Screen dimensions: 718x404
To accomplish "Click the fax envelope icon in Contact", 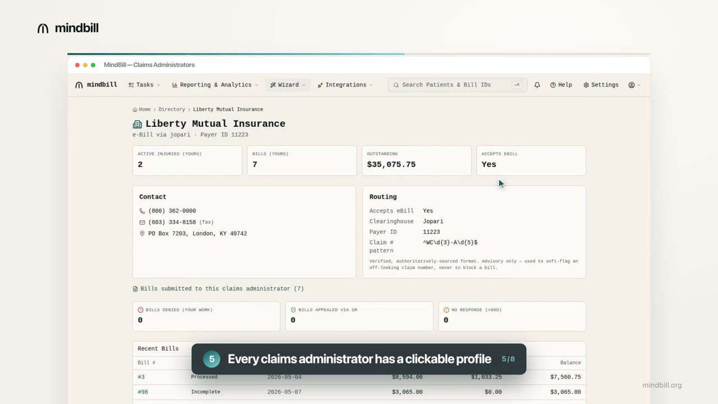I will tap(142, 222).
